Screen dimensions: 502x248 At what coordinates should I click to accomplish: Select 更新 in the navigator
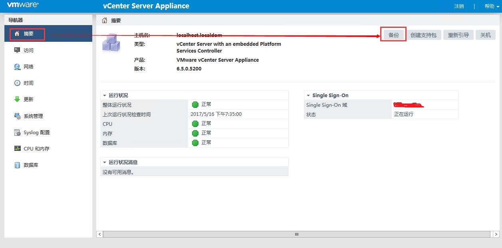coord(48,100)
